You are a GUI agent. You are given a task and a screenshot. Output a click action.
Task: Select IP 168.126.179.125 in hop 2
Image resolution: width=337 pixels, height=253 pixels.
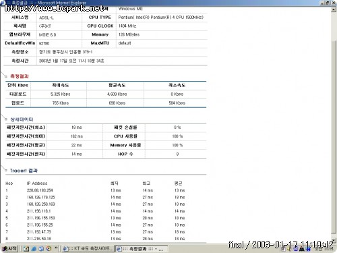click(x=40, y=197)
